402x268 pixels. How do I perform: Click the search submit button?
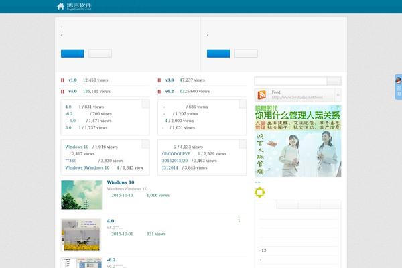[334, 81]
